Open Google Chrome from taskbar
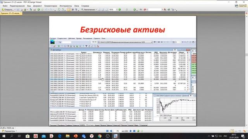 pyautogui.click(x=100, y=136)
